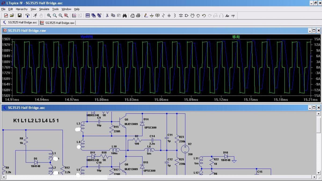Viewport: 322px width, 181px height.
Task: Click the schematic horizontal scrollbar left arrow
Action: [x=4, y=177]
